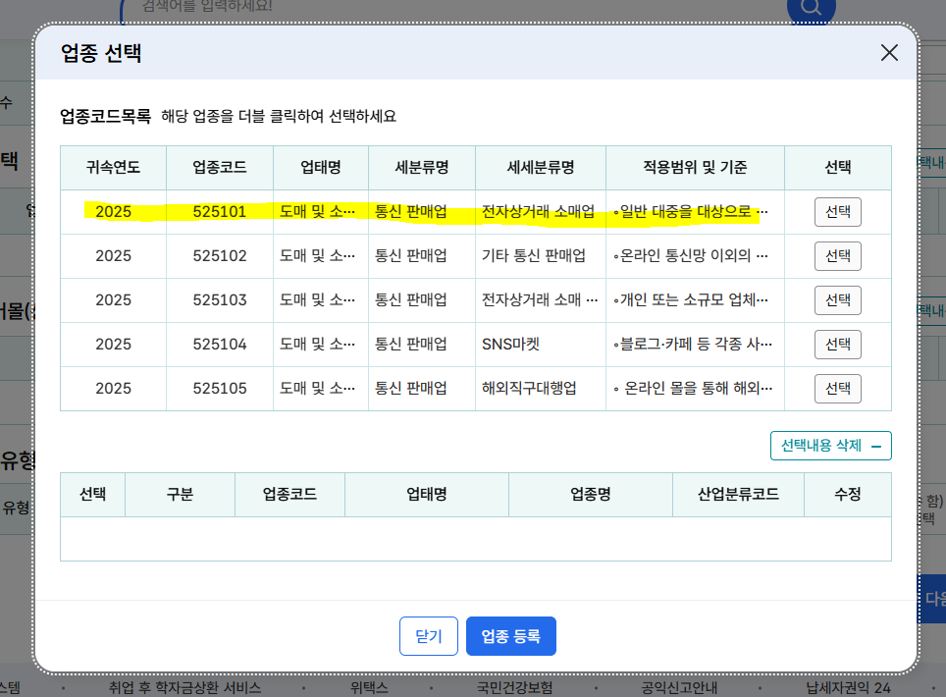The image size is (946, 697).
Task: Click the 산업분류코드 column header
Action: (x=739, y=495)
